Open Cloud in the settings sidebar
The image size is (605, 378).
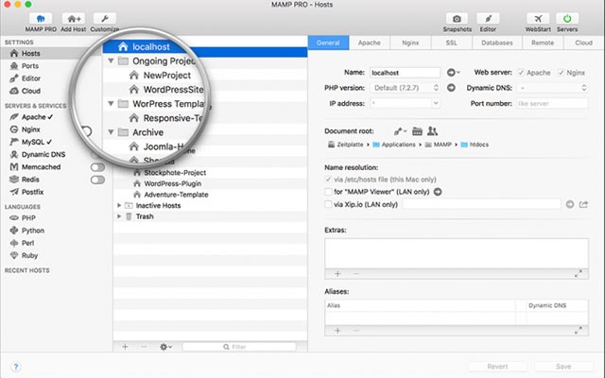click(x=29, y=91)
